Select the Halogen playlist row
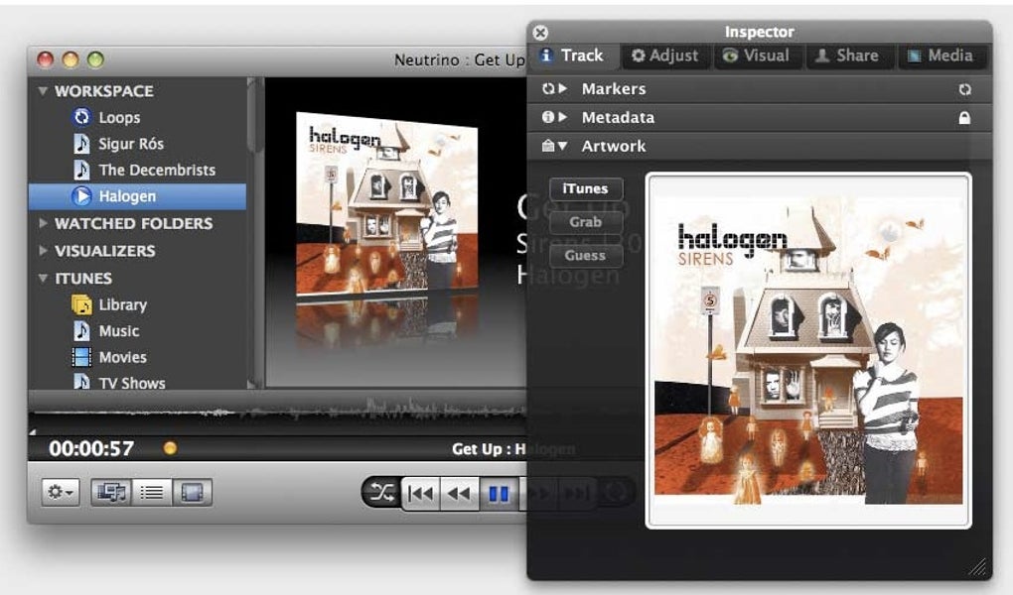The image size is (1013, 595). tap(137, 196)
